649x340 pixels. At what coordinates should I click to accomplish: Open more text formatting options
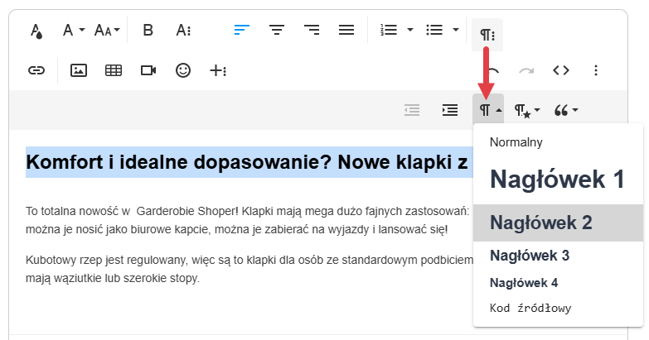tap(183, 30)
